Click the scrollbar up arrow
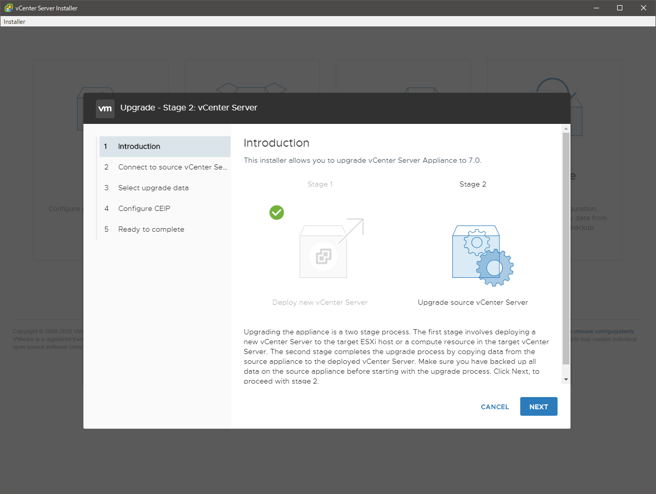This screenshot has width=656, height=494. (x=566, y=129)
